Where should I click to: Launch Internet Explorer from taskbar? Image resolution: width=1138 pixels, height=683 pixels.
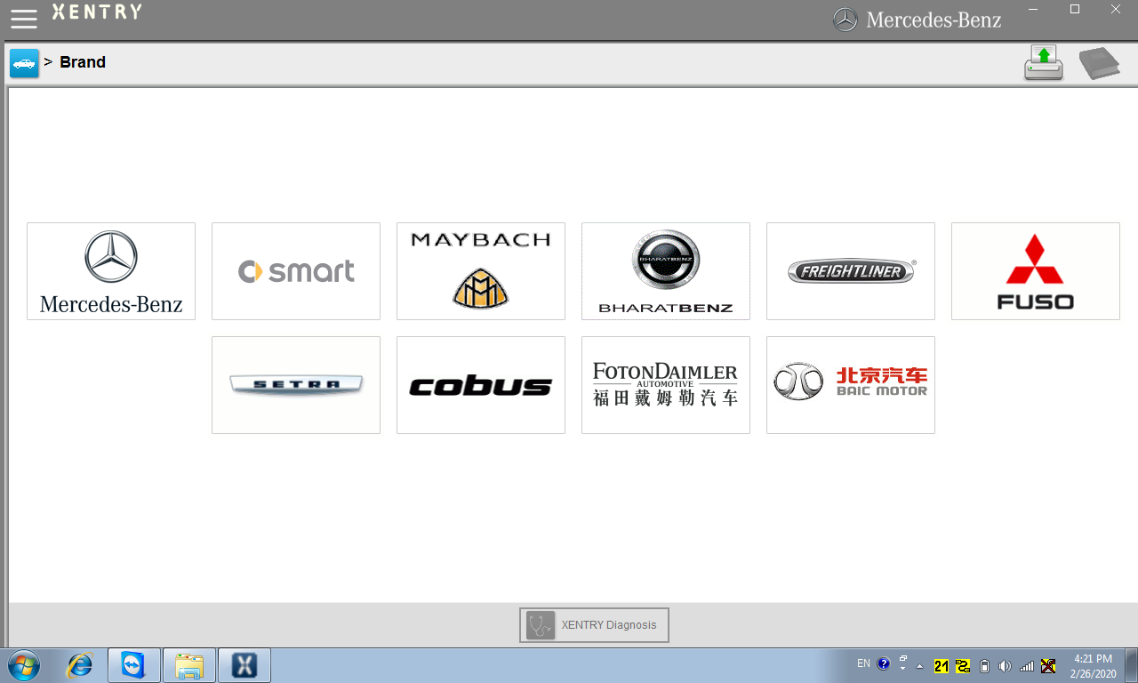tap(80, 665)
